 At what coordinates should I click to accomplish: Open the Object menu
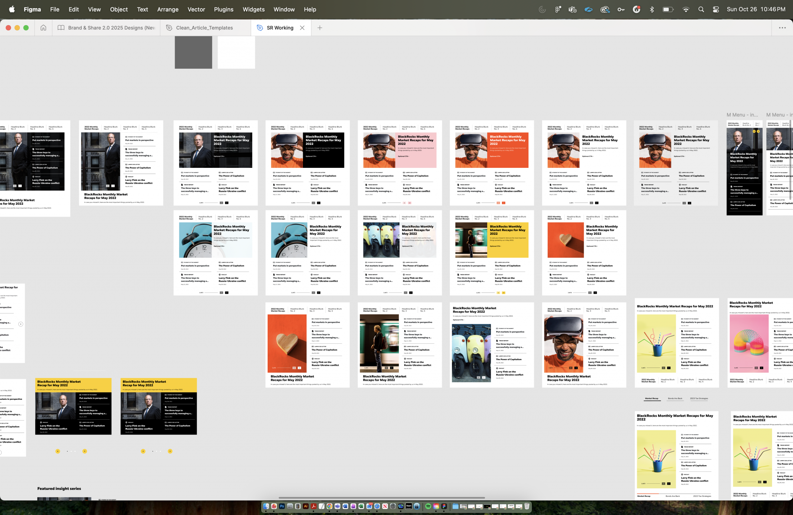tap(119, 9)
